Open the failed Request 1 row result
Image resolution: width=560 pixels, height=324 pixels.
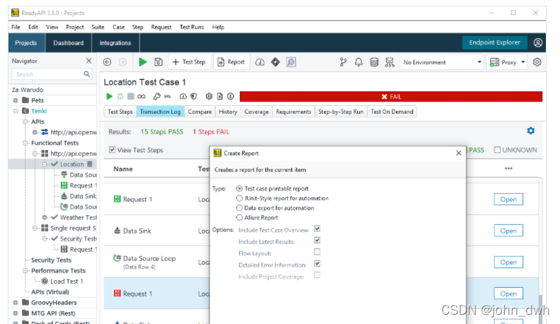click(508, 294)
